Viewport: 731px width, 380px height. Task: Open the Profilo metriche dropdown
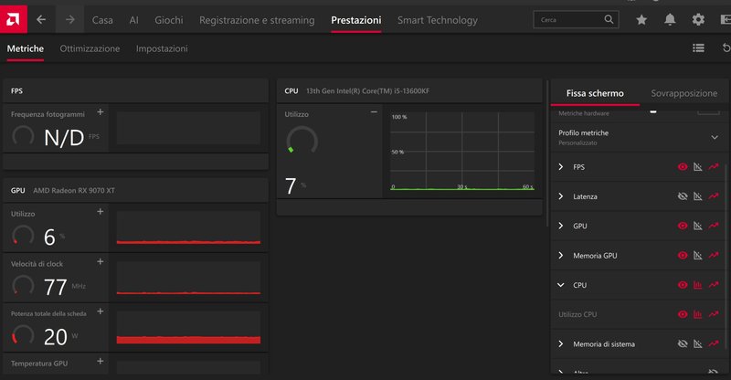[715, 137]
